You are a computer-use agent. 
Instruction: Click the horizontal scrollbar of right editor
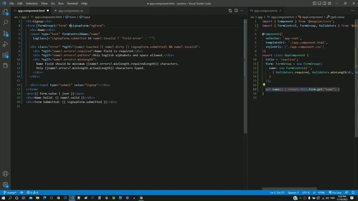[290, 189]
